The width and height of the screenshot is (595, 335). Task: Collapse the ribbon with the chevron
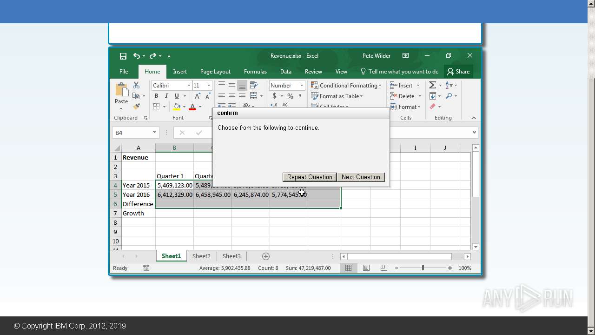coord(474,118)
